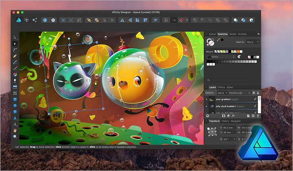
Task: Select the Corner tool
Action: [x=15, y=50]
